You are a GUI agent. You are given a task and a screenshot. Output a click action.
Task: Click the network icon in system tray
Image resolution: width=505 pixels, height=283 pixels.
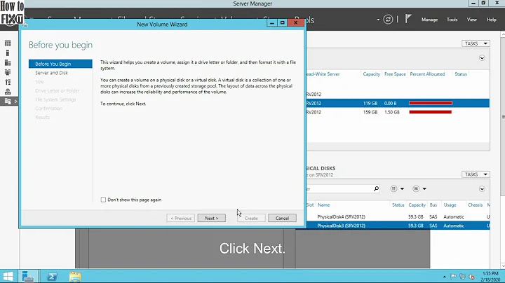coord(462,277)
